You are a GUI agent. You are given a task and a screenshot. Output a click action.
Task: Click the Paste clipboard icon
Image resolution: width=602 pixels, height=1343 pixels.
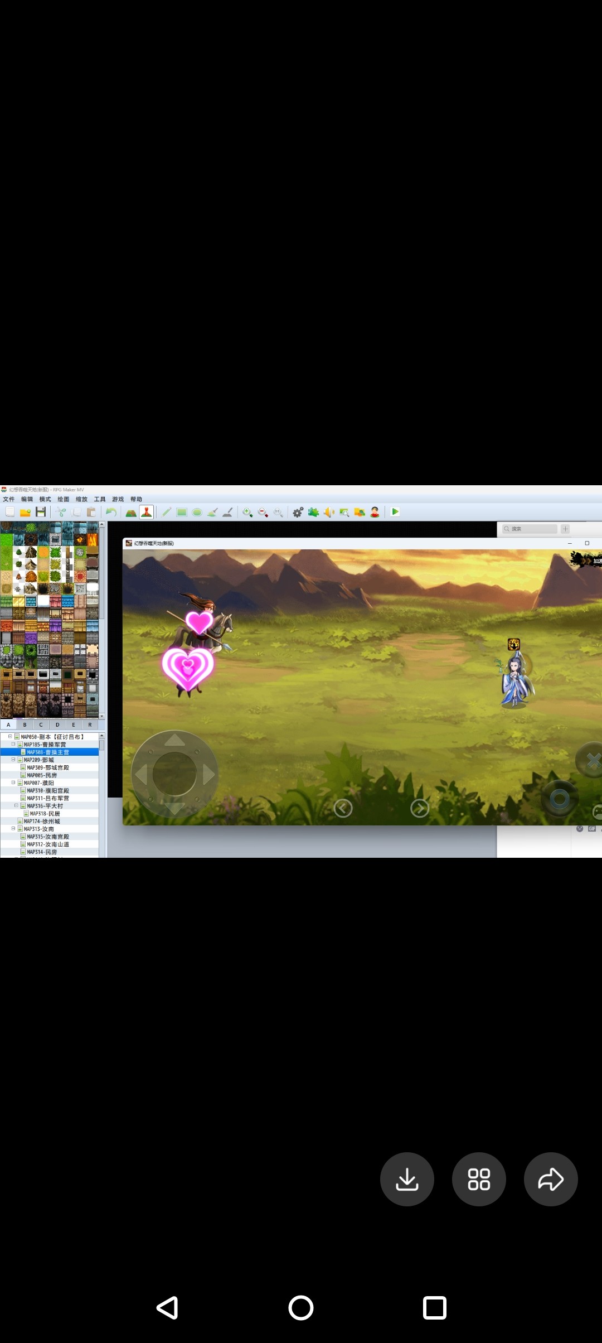(x=91, y=512)
